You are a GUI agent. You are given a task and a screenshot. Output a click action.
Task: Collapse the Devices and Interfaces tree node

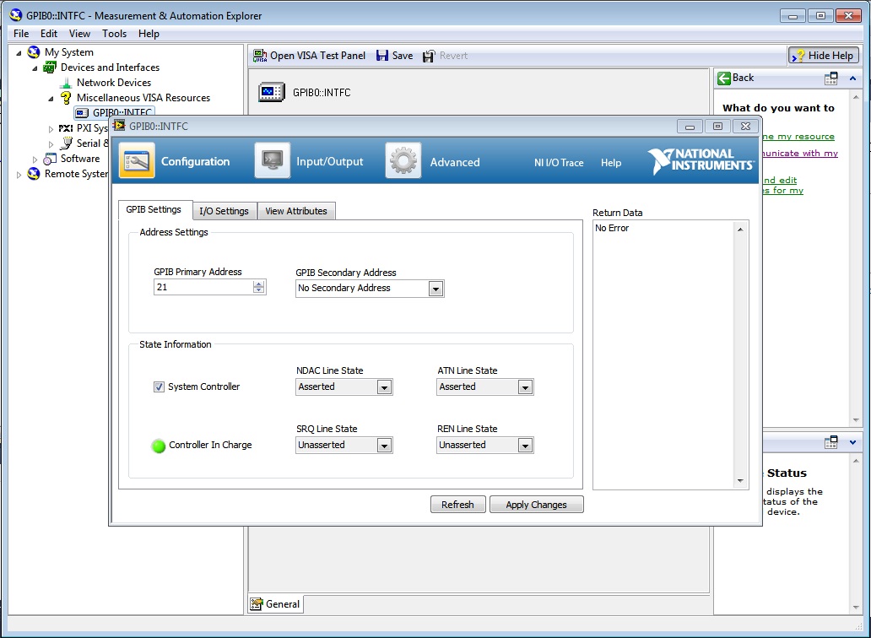35,68
